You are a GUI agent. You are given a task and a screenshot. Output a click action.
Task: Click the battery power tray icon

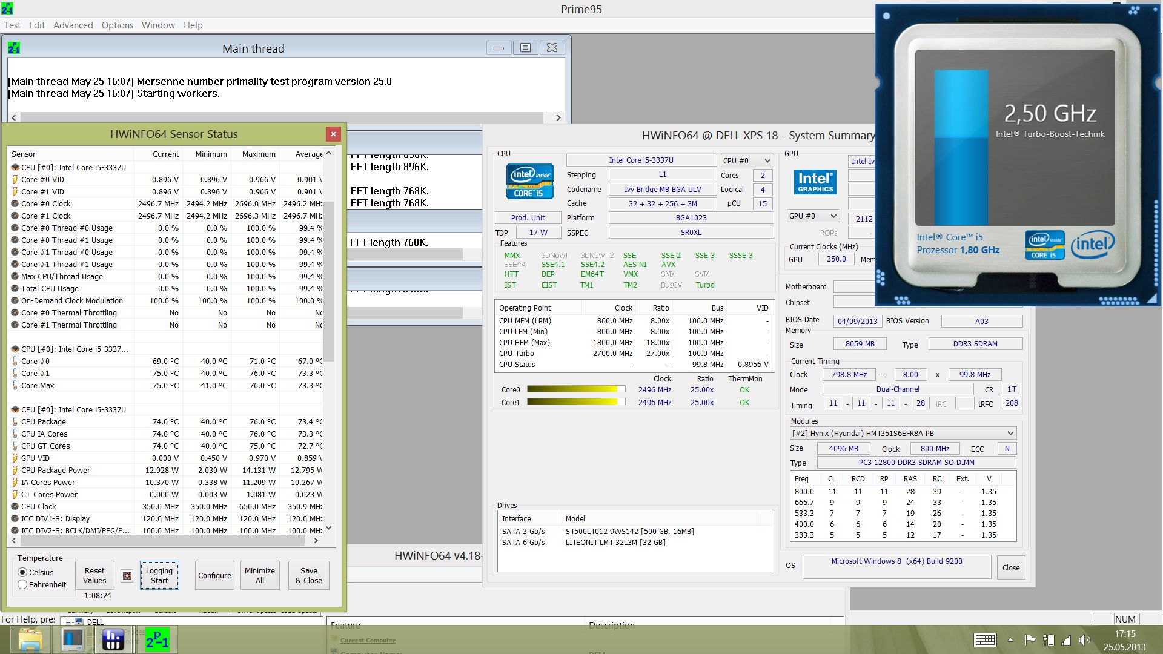pos(1049,640)
